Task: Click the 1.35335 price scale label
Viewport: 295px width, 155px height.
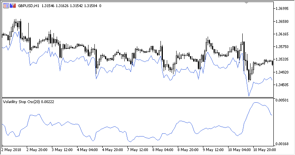Action: 282,59
